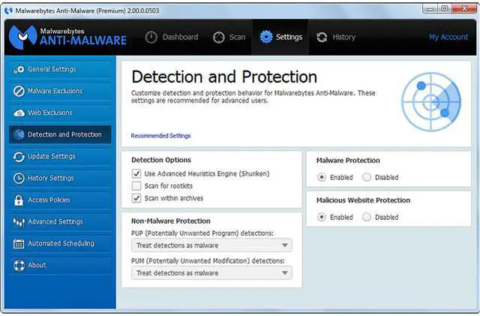The image size is (480, 316).
Task: Open the PUM detections dropdown
Action: [211, 272]
